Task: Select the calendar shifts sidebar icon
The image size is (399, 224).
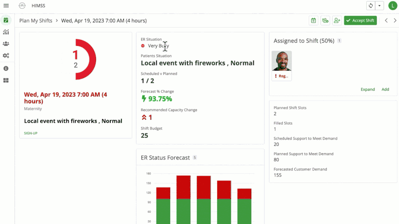Action: coord(6,20)
